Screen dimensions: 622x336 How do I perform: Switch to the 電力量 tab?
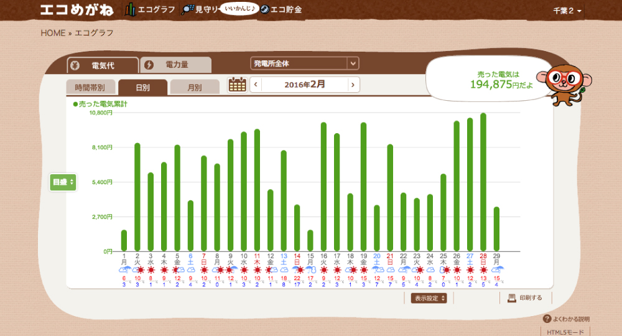click(x=176, y=65)
